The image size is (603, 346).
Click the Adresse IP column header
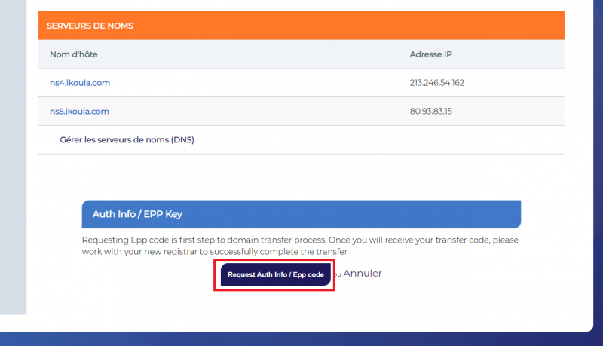(x=430, y=54)
